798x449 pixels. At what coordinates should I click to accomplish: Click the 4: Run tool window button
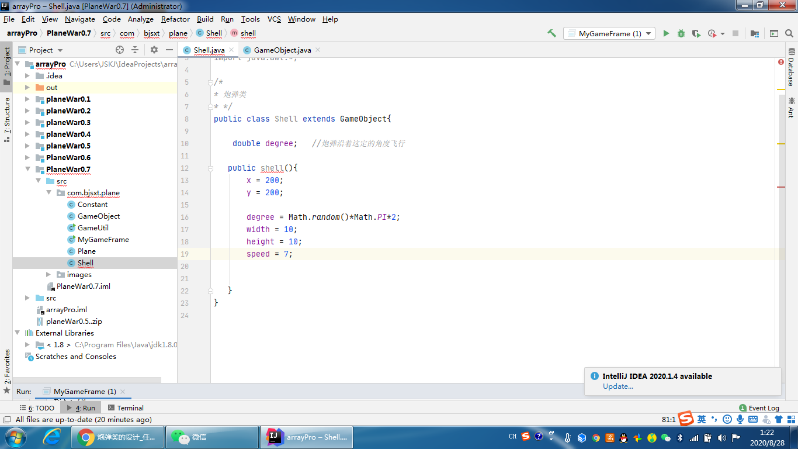coord(81,407)
